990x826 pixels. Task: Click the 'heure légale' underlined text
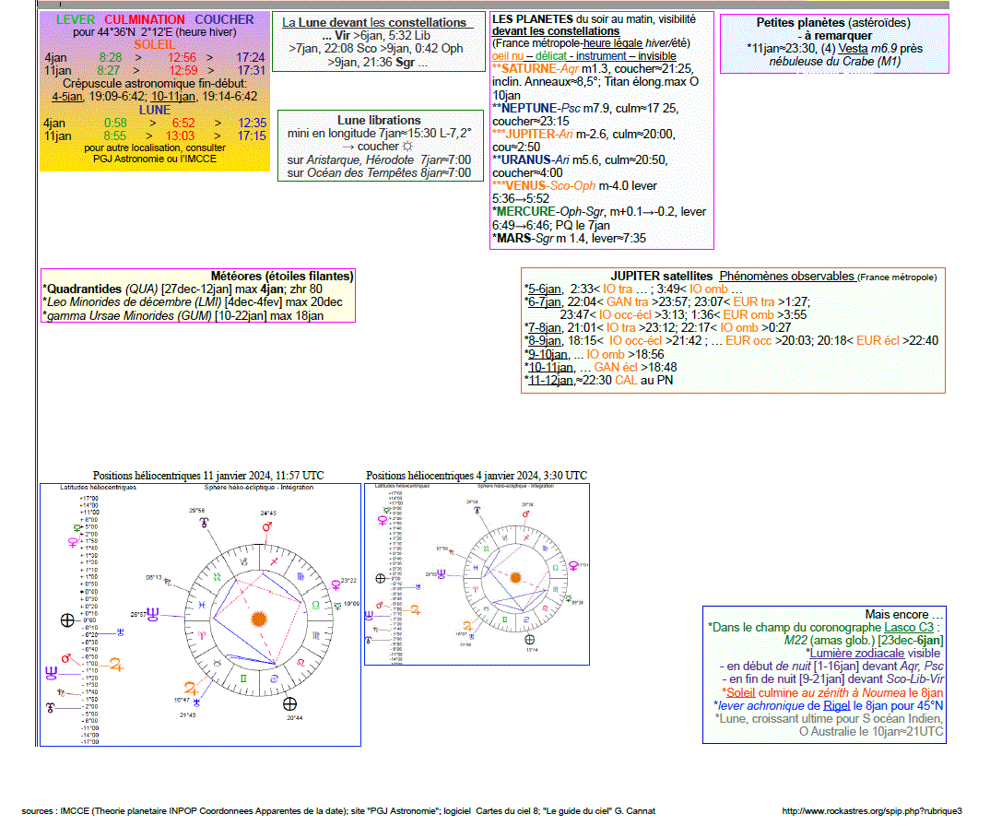[612, 43]
